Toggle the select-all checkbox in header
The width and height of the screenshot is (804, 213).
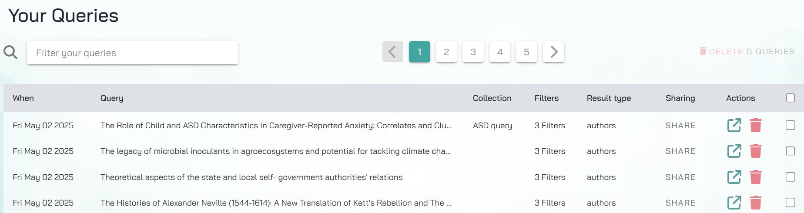click(791, 98)
